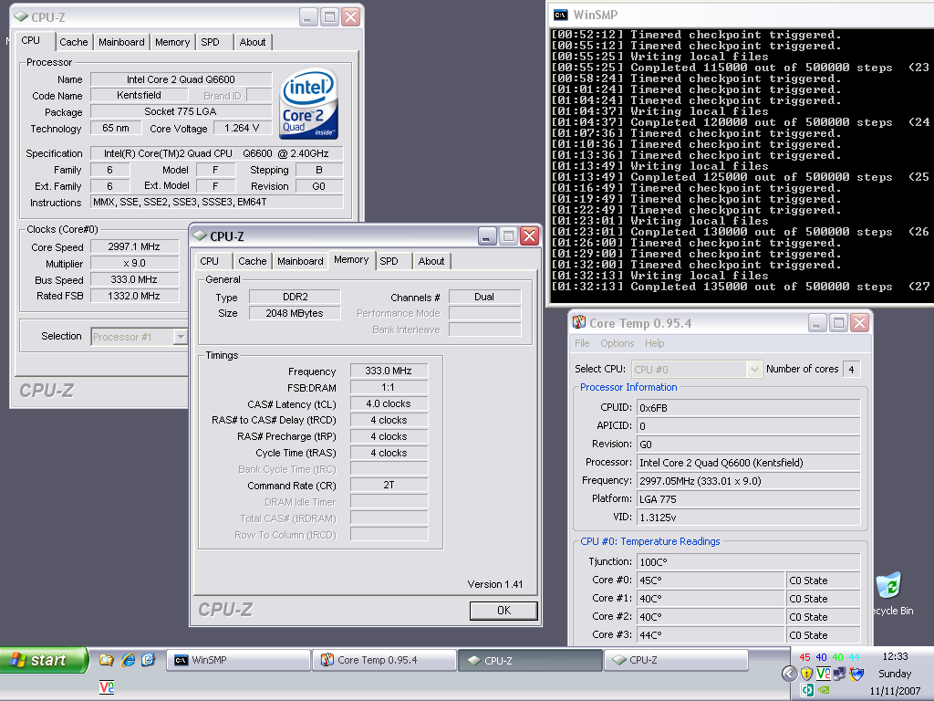Click the CAS# Latency value '4.0 clocks'
The image size is (934, 701).
coord(389,403)
